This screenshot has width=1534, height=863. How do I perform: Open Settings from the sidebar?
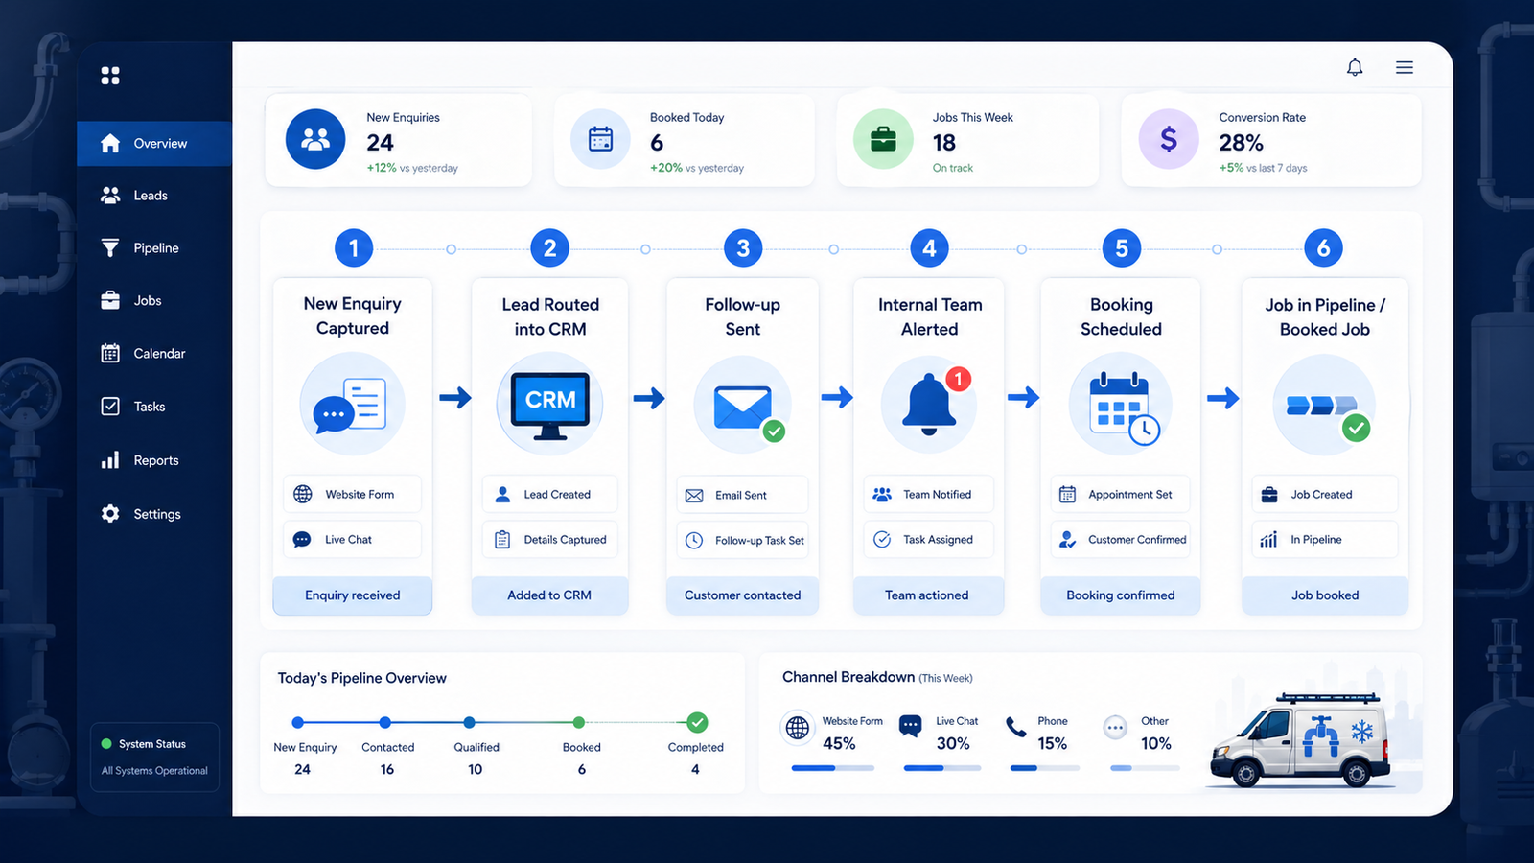point(154,514)
